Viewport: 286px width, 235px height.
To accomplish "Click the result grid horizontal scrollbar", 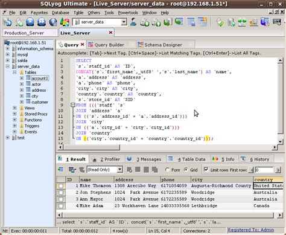I will tap(168, 215).
